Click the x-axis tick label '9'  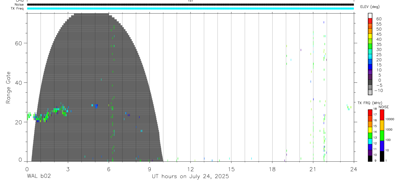[x=149, y=169]
